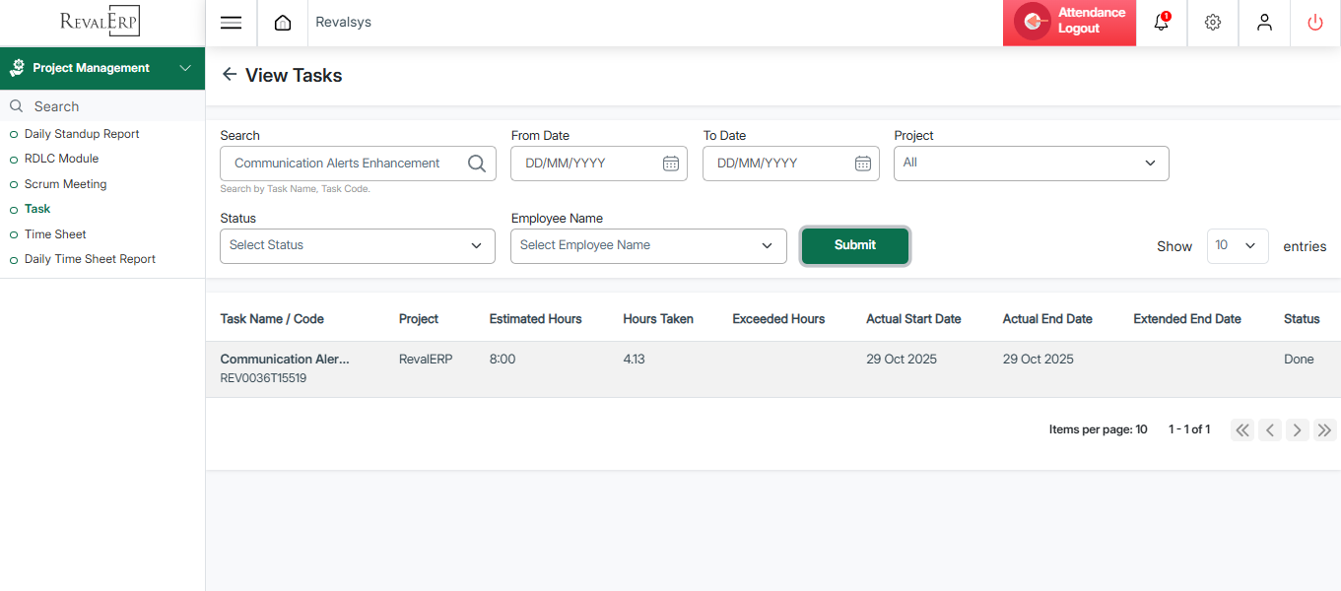Go to home via house icon

(x=283, y=23)
